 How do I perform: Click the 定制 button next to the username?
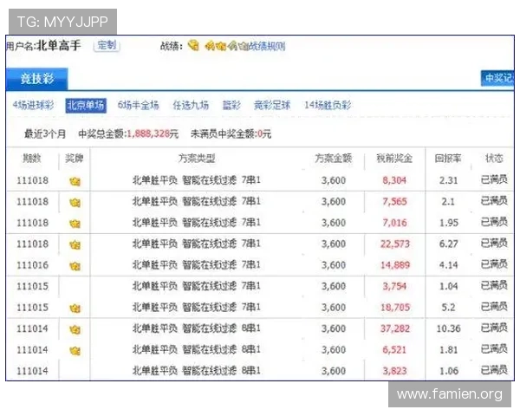(107, 45)
